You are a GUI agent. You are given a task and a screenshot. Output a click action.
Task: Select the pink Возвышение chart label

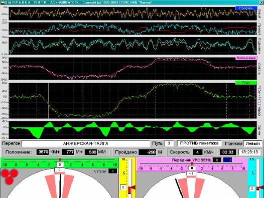click(246, 58)
